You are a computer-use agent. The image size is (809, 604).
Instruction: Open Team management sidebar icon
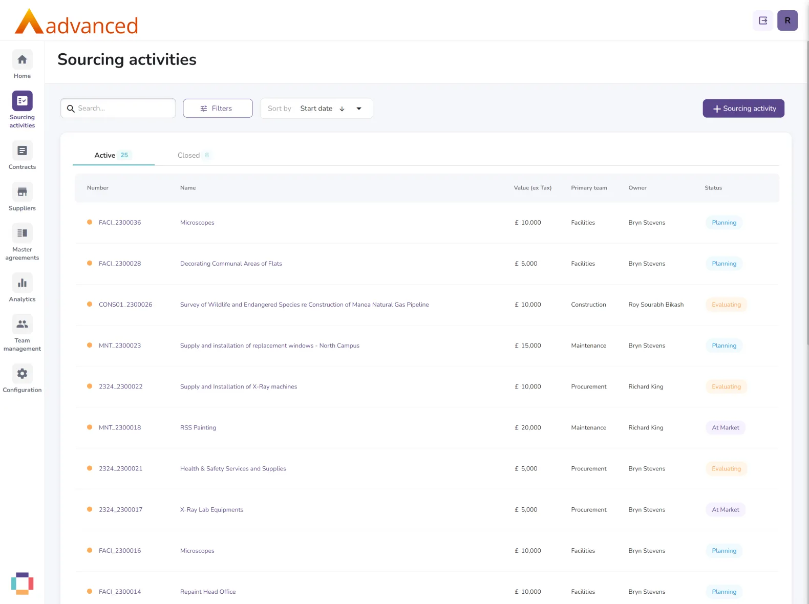coord(22,324)
